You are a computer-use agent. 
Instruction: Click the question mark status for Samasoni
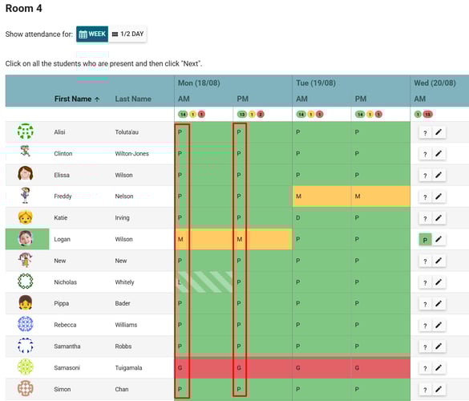click(425, 368)
